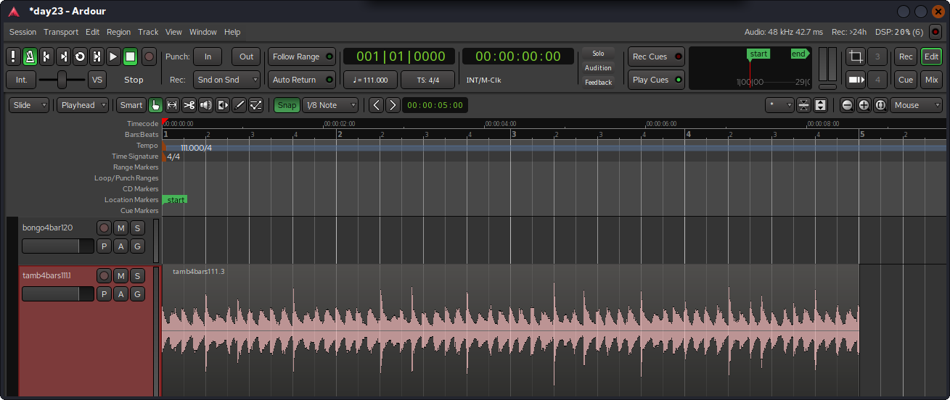Toggle the Snap button off
The width and height of the screenshot is (950, 400).
pyautogui.click(x=287, y=105)
